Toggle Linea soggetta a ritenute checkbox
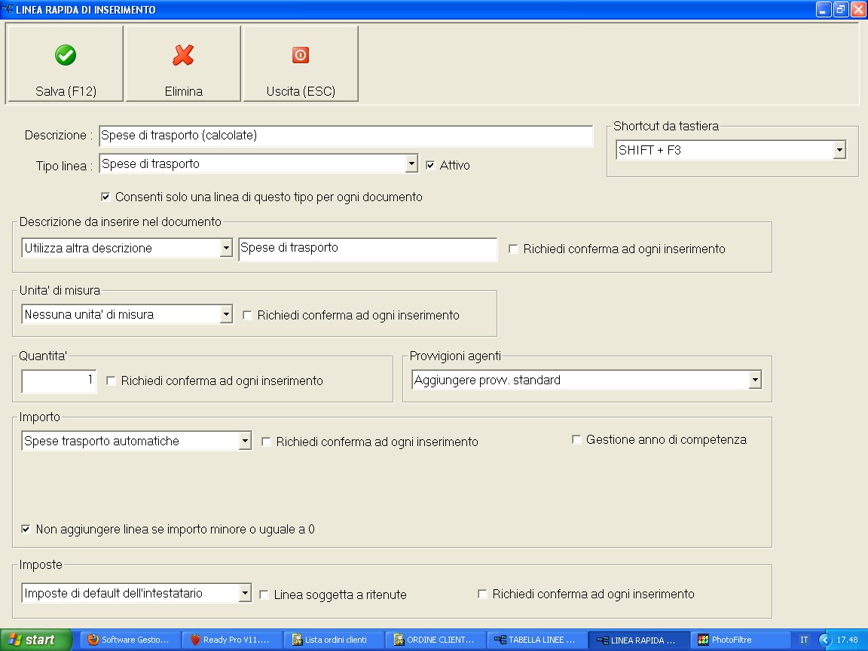This screenshot has height=651, width=868. [264, 594]
